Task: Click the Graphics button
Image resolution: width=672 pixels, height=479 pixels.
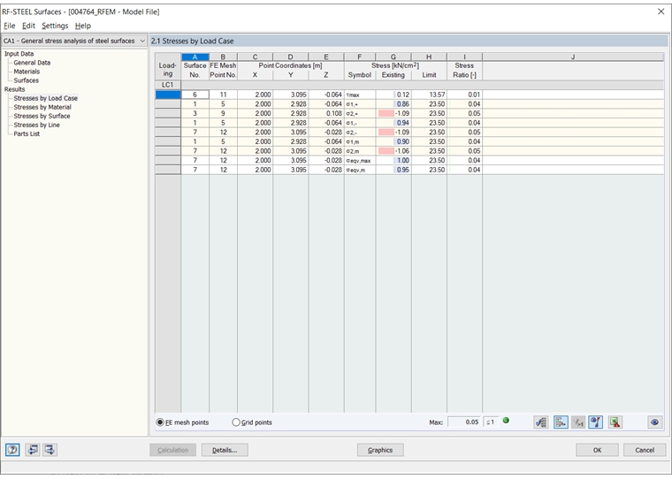Action: (x=380, y=451)
